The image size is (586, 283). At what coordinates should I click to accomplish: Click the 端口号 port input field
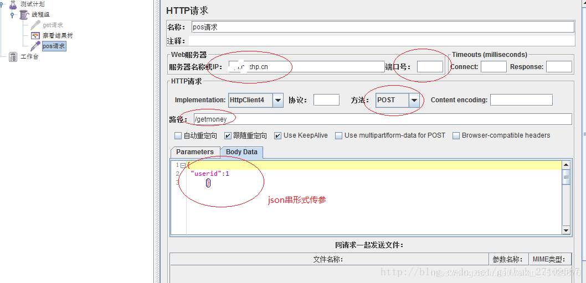point(430,67)
